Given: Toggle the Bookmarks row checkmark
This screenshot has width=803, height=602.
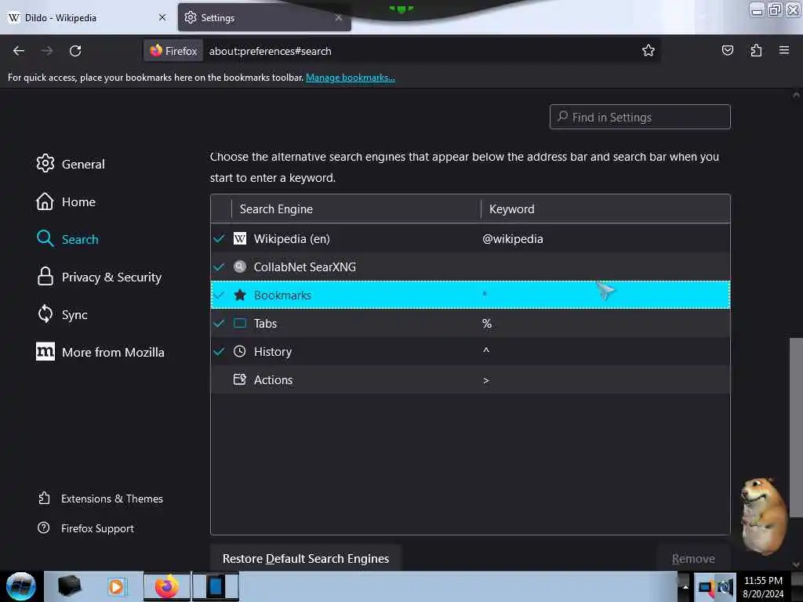Looking at the screenshot, I should point(220,295).
